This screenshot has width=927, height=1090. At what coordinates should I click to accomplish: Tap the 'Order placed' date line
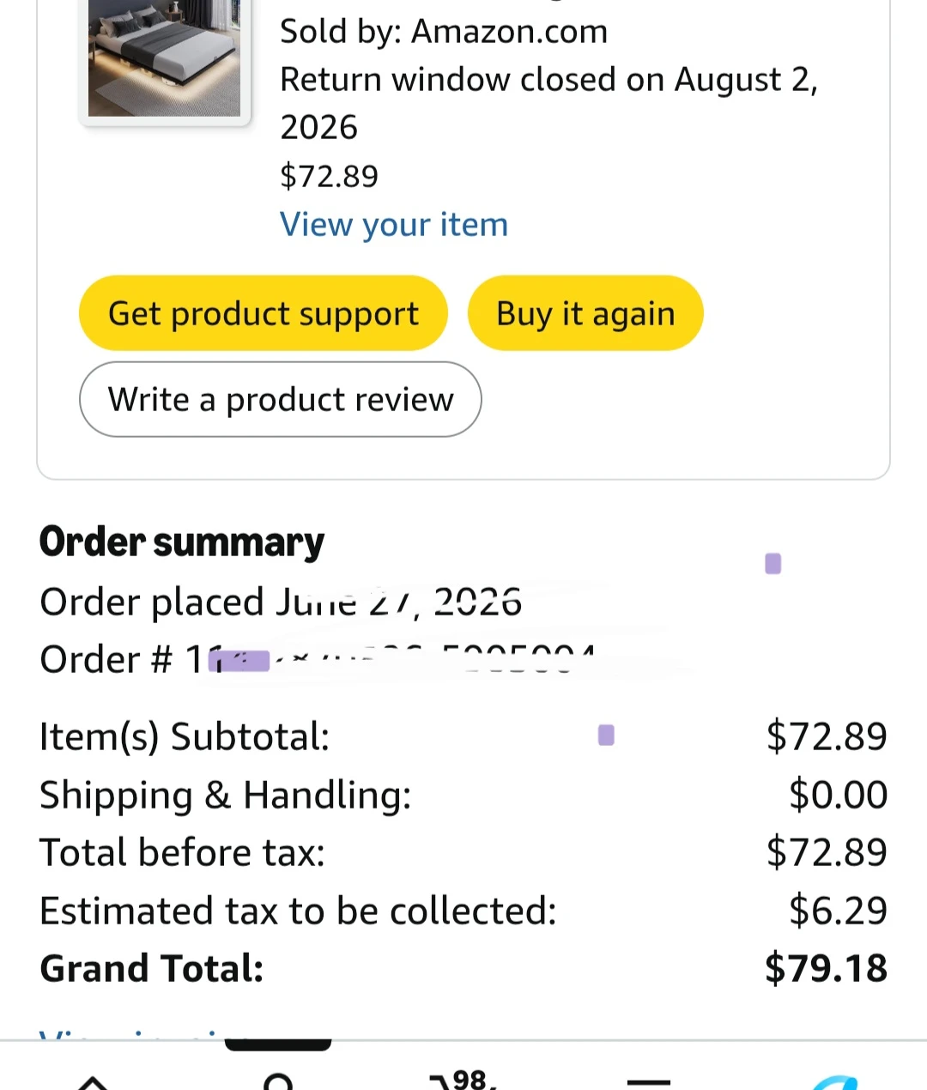281,602
